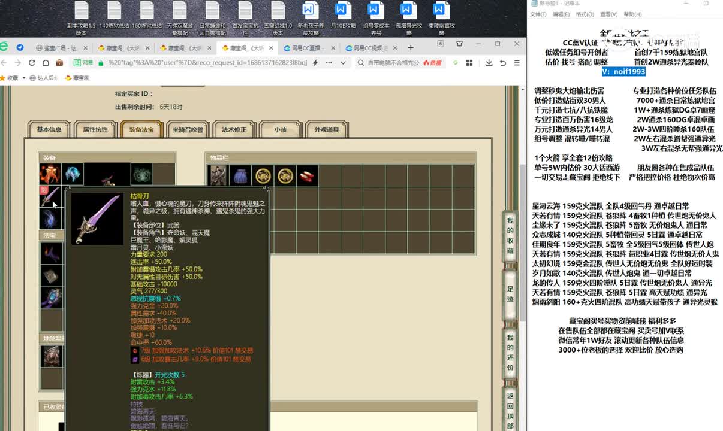Open Notepad's 格式(O) menu
Screen dimensions: 723x431
585,14
